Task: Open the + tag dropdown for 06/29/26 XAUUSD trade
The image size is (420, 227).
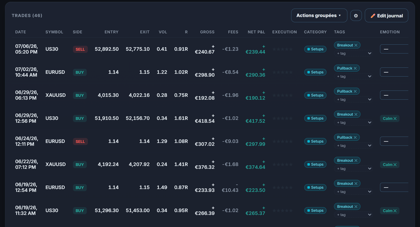Action: [354, 100]
